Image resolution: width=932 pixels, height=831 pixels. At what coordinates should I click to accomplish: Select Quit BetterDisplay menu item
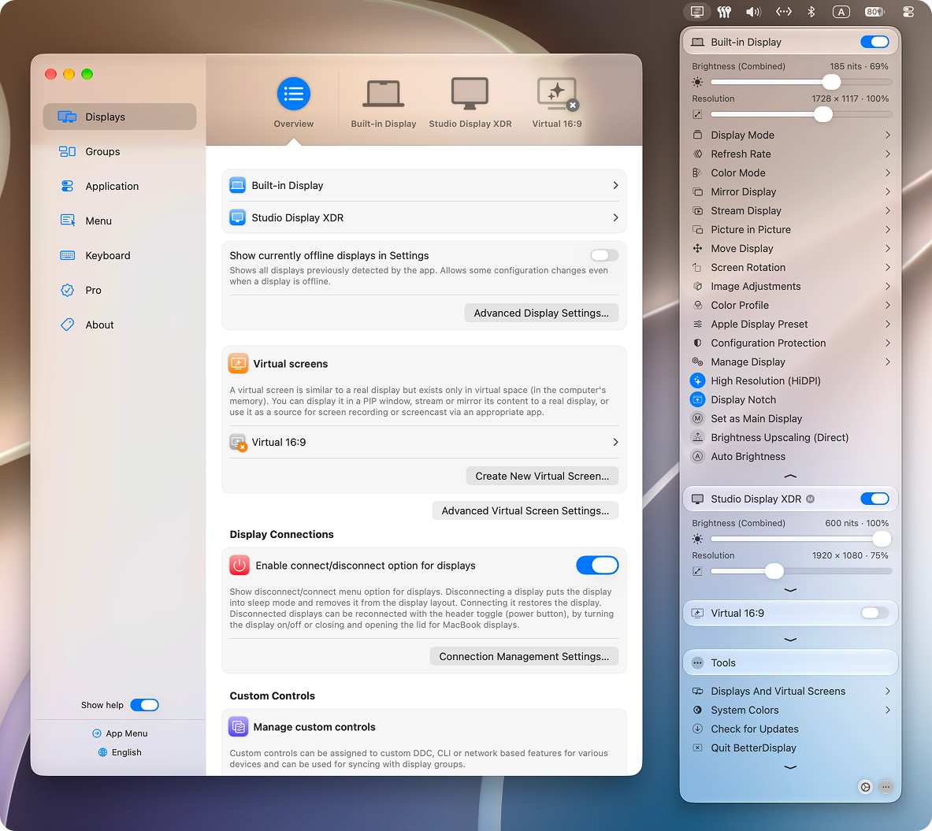[x=792, y=748]
